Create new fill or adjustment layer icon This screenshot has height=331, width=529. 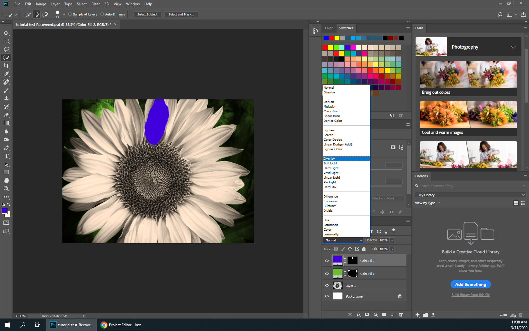376,315
